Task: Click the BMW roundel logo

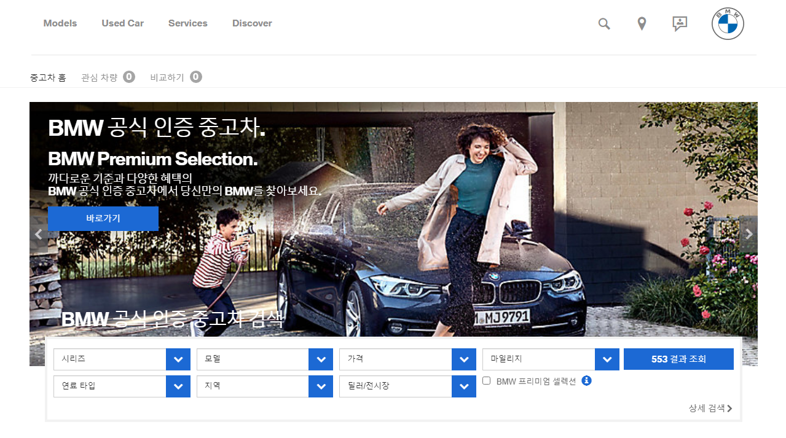Action: click(728, 24)
